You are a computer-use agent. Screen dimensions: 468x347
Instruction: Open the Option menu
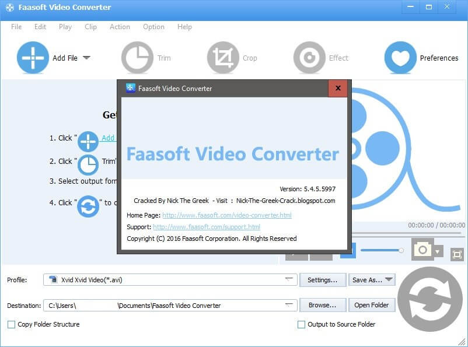click(x=153, y=27)
